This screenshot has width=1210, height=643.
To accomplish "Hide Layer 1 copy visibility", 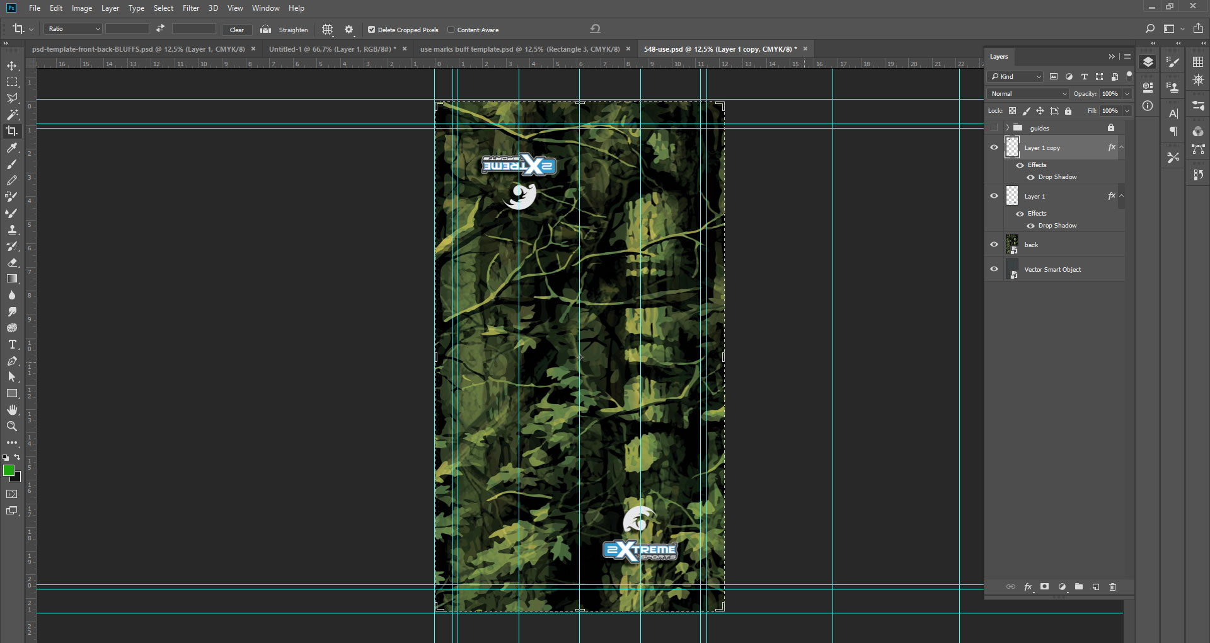I will tap(994, 148).
